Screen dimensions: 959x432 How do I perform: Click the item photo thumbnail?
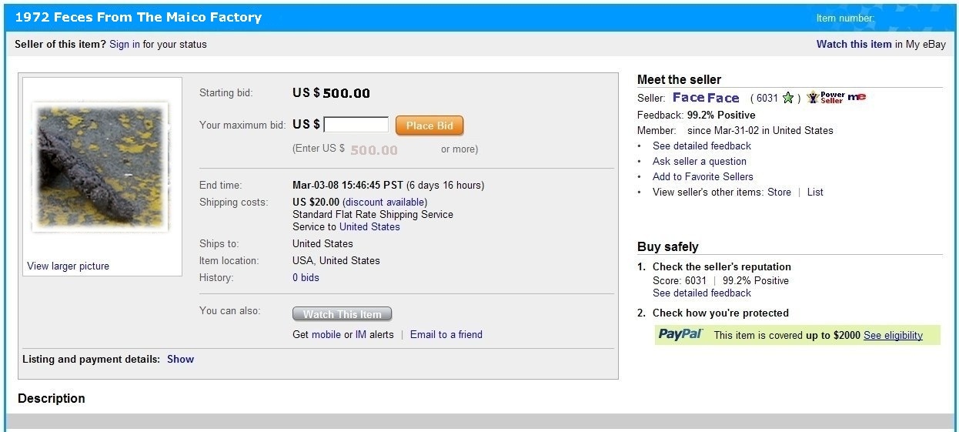pos(101,167)
